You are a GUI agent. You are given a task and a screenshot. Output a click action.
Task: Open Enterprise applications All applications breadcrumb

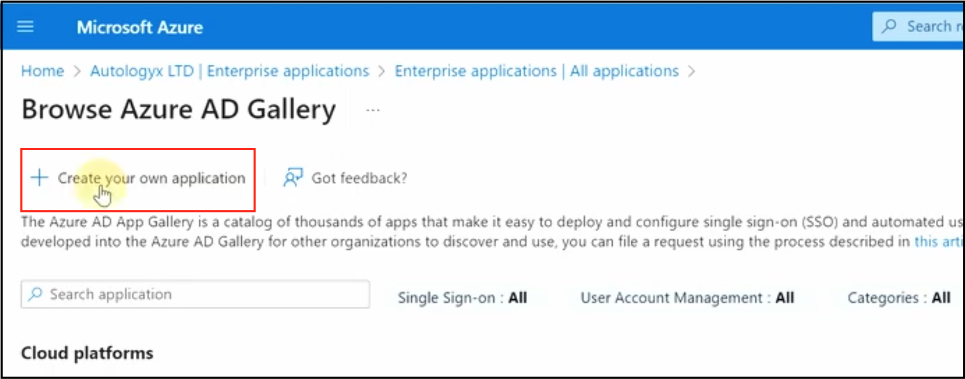tap(536, 71)
